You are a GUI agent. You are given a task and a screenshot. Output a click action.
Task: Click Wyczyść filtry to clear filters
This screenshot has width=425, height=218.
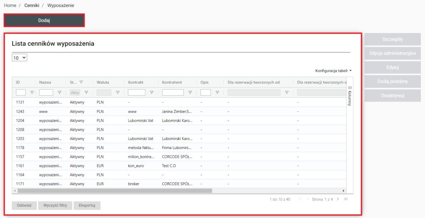(x=55, y=206)
